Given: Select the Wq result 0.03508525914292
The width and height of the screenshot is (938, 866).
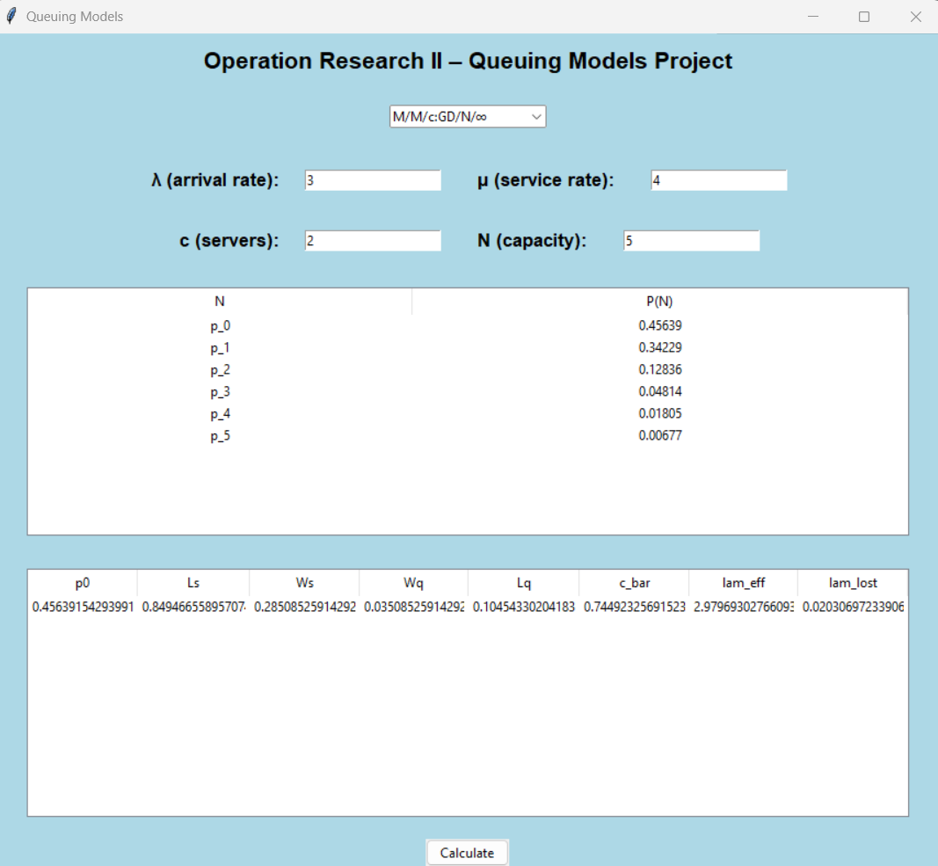Looking at the screenshot, I should coord(414,607).
